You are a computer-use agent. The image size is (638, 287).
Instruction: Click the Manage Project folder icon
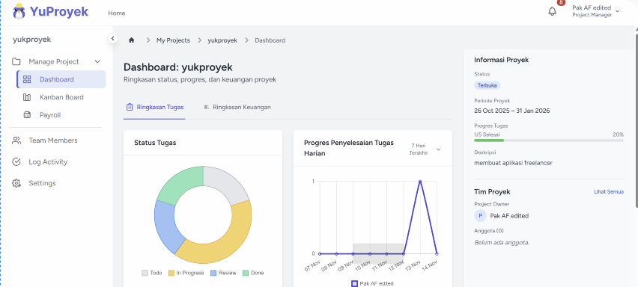16,62
